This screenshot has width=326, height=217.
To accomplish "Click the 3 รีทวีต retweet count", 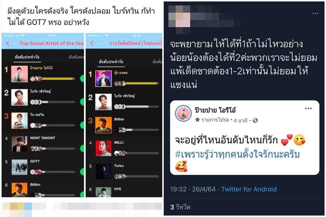I will click(x=180, y=207).
